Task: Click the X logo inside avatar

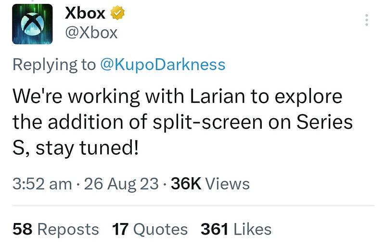Action: click(32, 24)
